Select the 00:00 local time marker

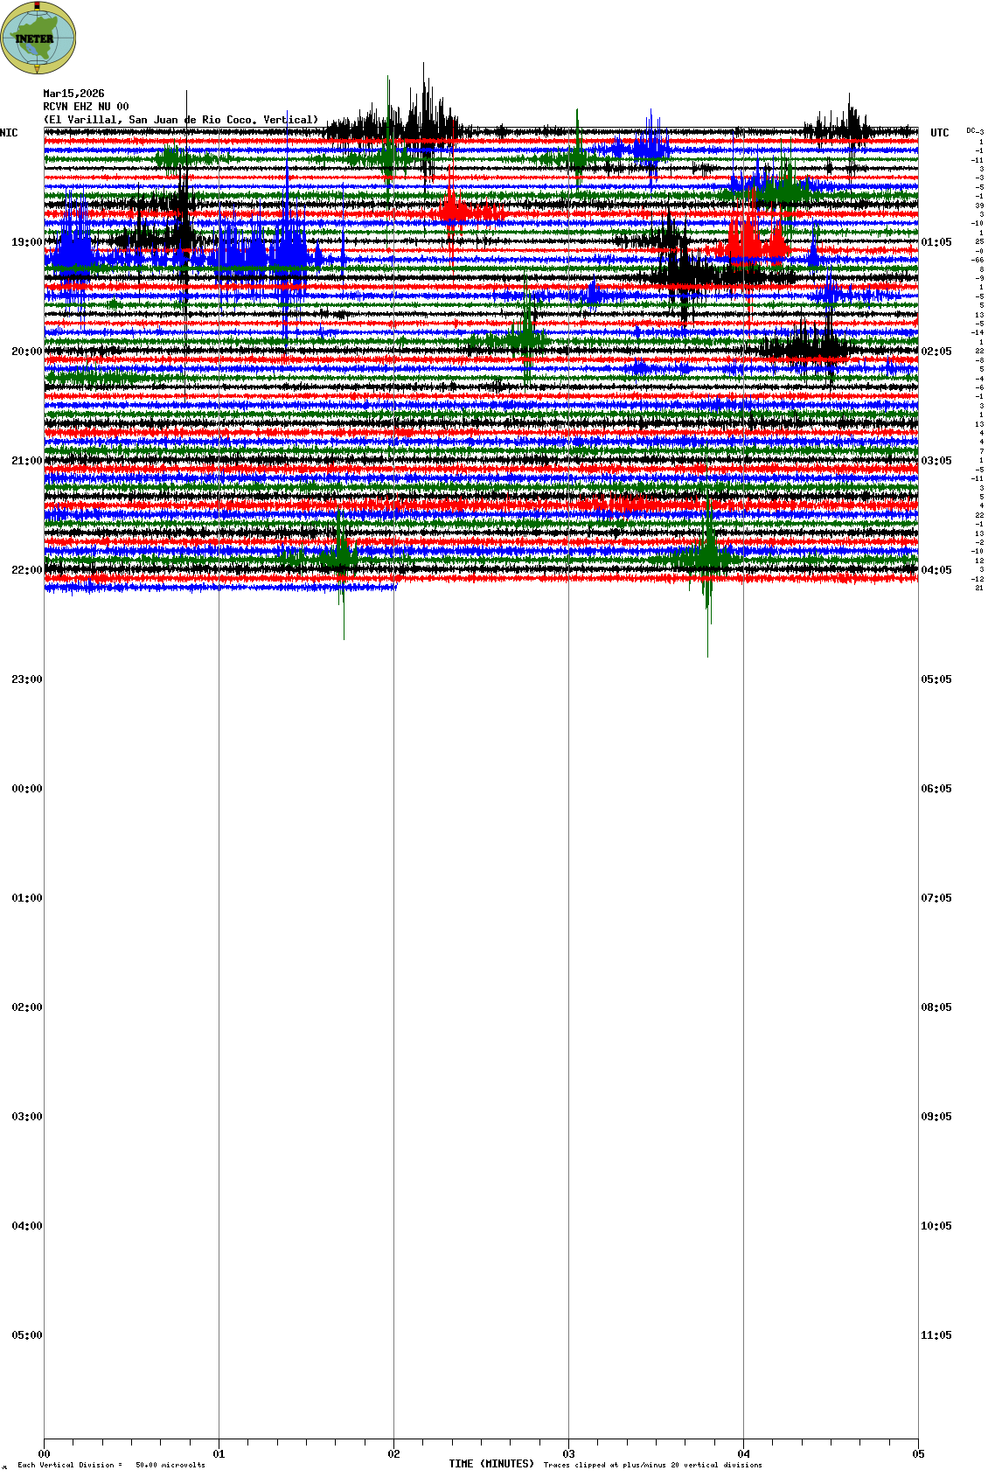[x=27, y=789]
